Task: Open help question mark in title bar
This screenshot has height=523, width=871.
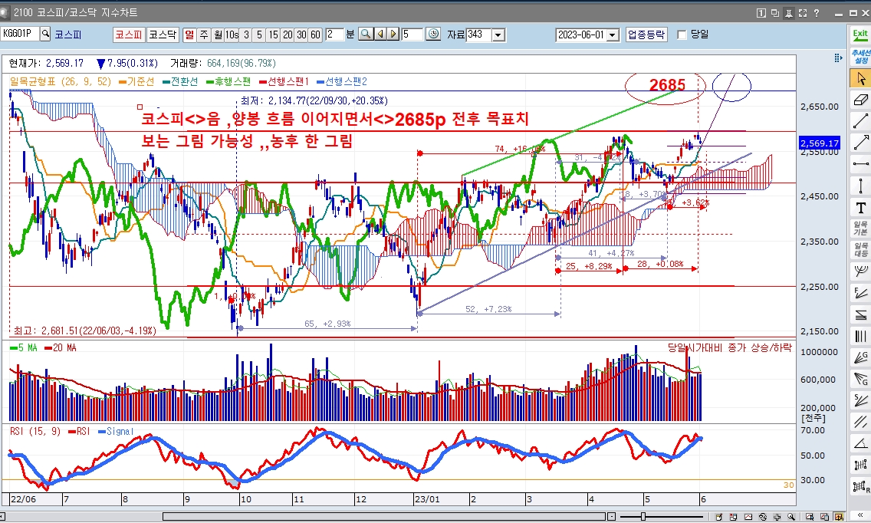Action: pos(817,13)
